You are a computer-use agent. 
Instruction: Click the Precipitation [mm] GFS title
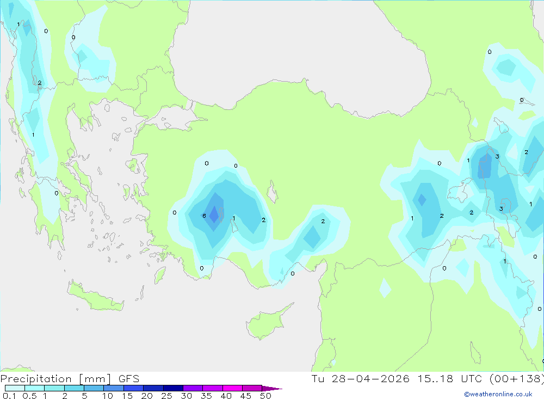70,378
